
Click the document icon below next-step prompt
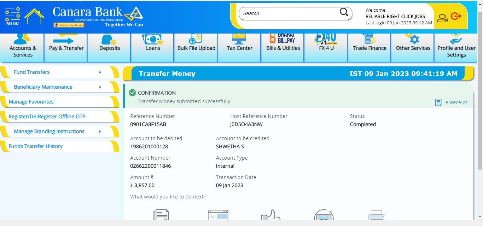[161, 215]
